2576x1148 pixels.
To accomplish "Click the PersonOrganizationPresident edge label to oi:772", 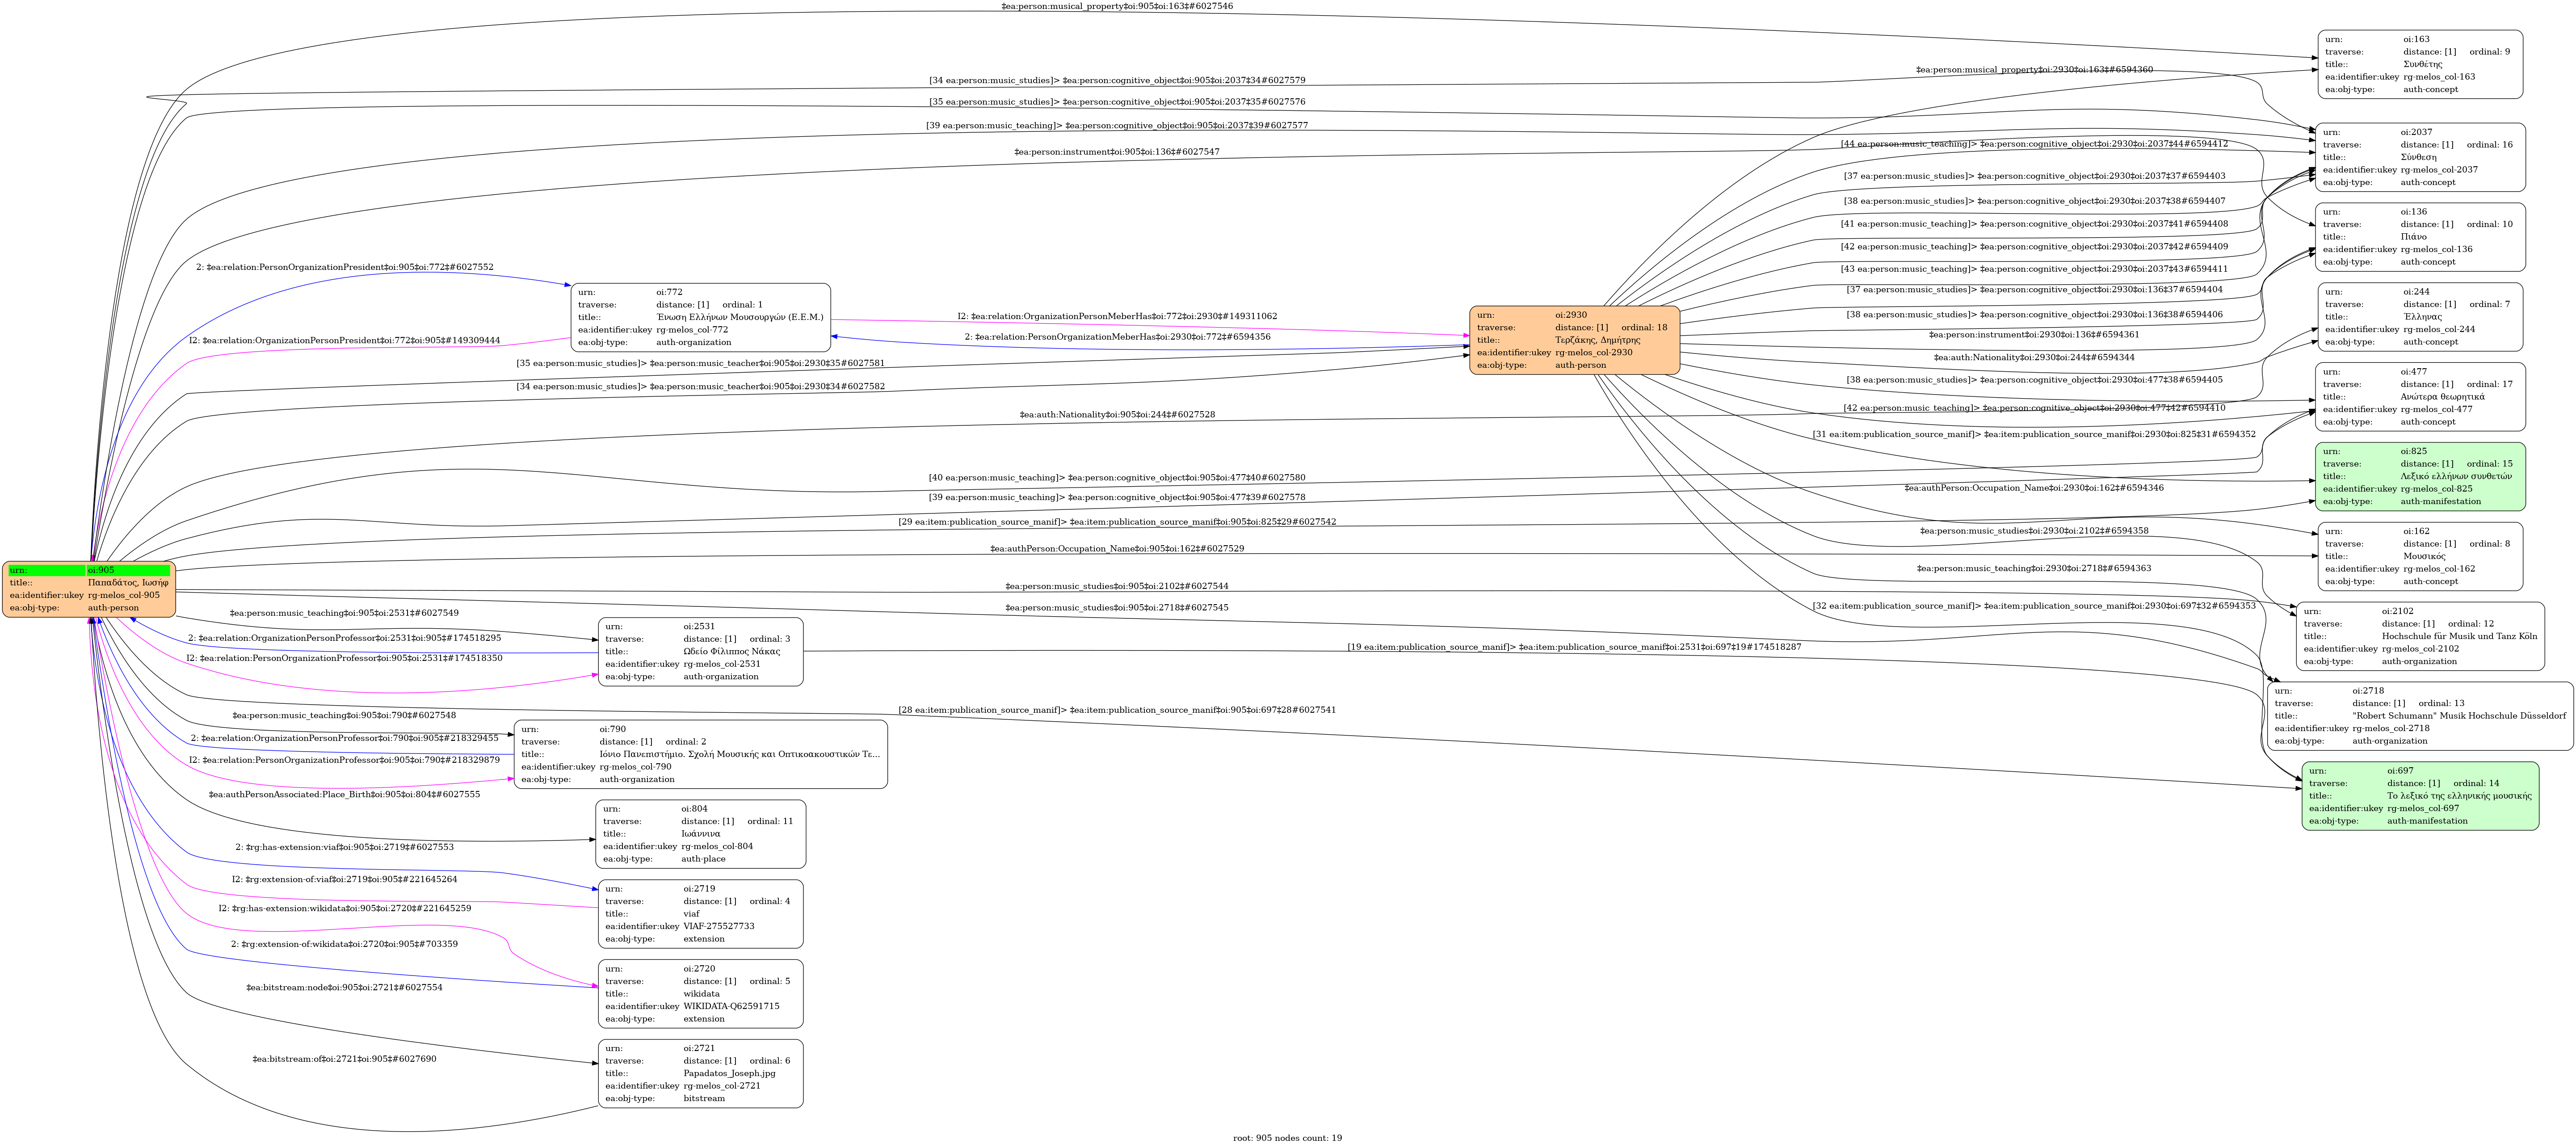I will [345, 267].
